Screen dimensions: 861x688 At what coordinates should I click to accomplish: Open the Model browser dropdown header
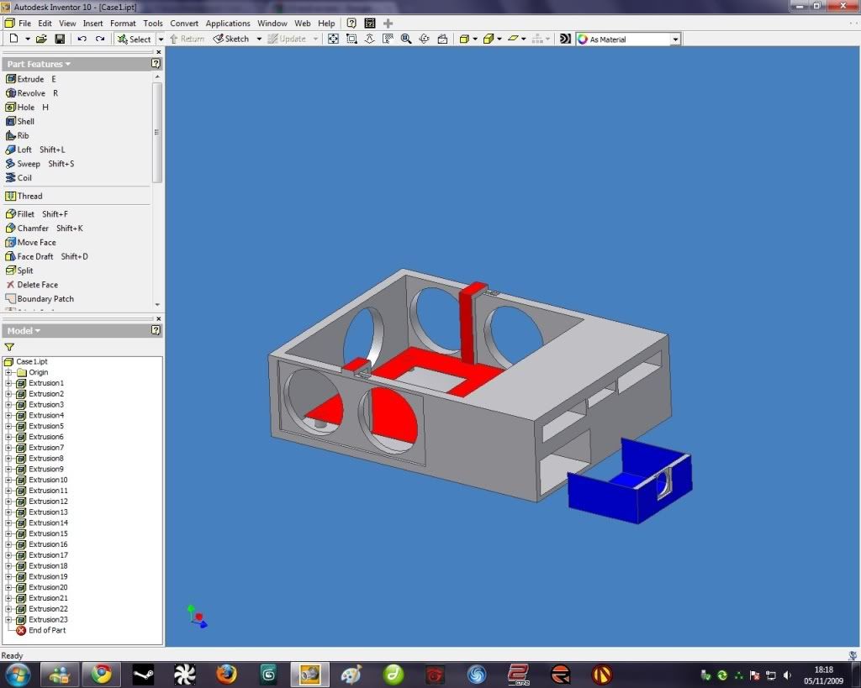click(24, 331)
